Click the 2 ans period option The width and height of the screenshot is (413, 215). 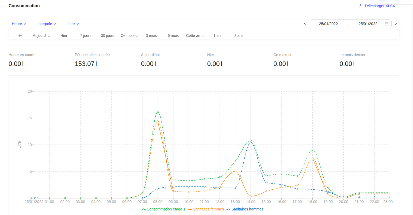pyautogui.click(x=239, y=35)
